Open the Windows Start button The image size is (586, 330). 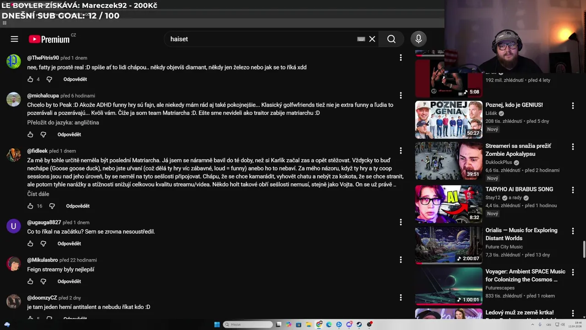[217, 324]
